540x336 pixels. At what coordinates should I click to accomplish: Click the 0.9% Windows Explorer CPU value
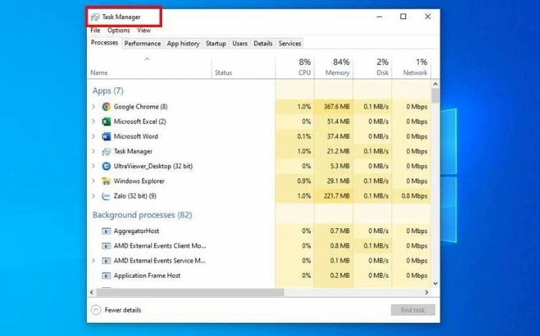304,181
